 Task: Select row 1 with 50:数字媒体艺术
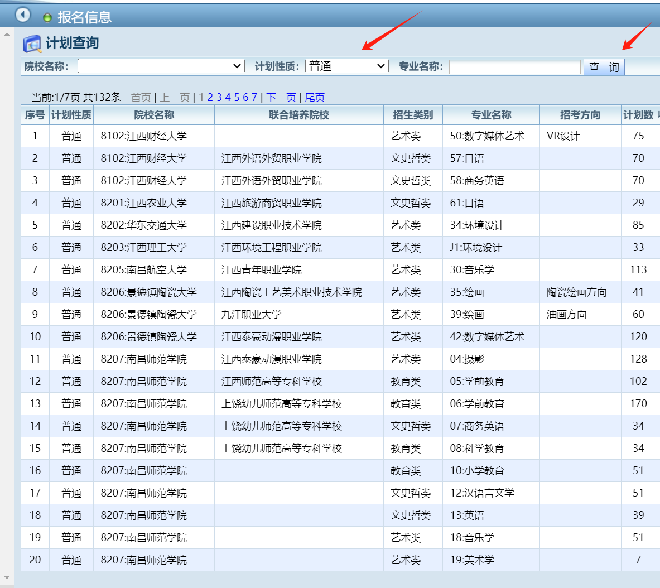(x=486, y=136)
